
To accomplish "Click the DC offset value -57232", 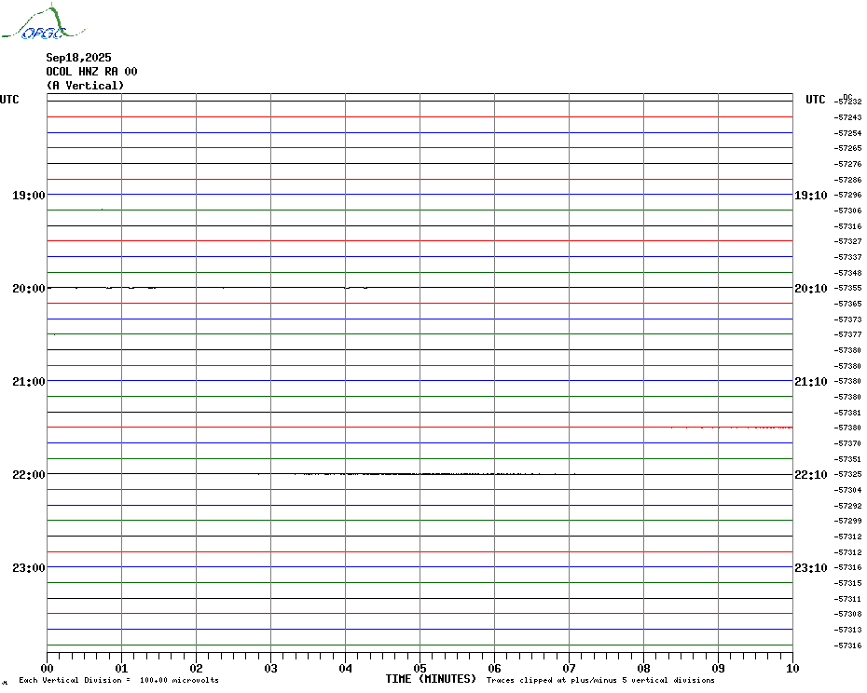I will click(848, 102).
